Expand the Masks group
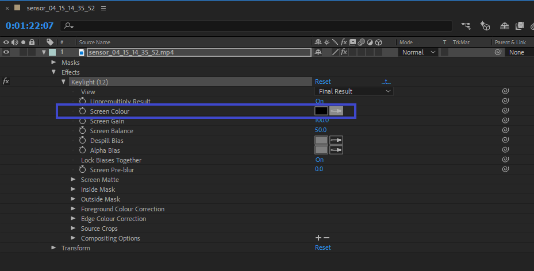This screenshot has height=271, width=534. tap(53, 62)
